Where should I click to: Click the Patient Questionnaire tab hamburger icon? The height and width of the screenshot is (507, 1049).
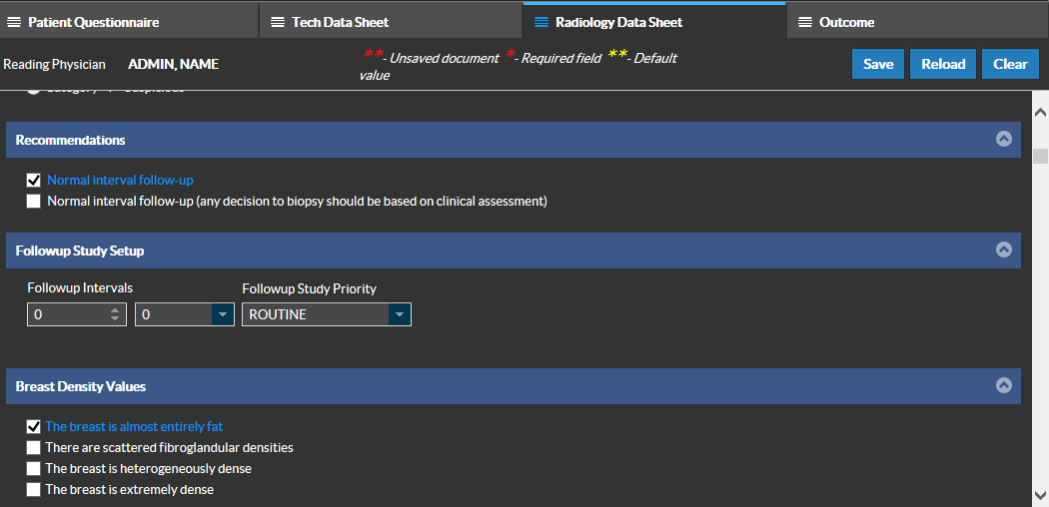pyautogui.click(x=14, y=22)
